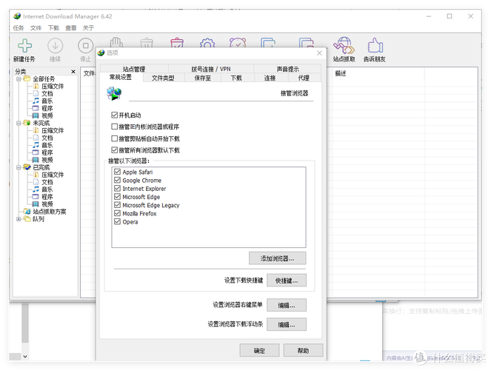The image size is (491, 370).
Task: Select 音乐 under 全部任务 category
Action: point(47,101)
